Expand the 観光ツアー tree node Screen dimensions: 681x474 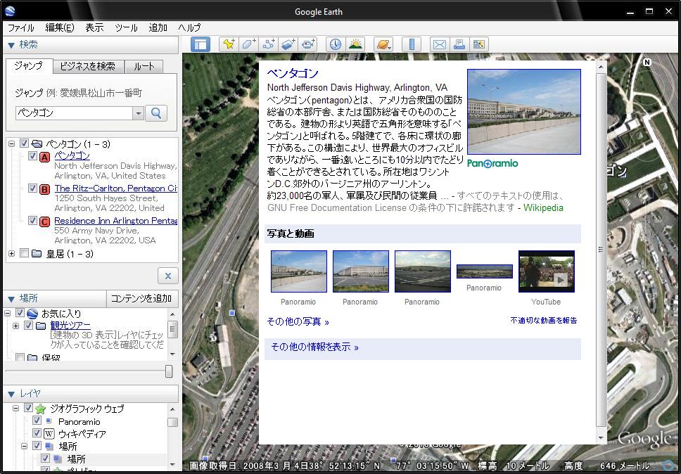click(16, 326)
